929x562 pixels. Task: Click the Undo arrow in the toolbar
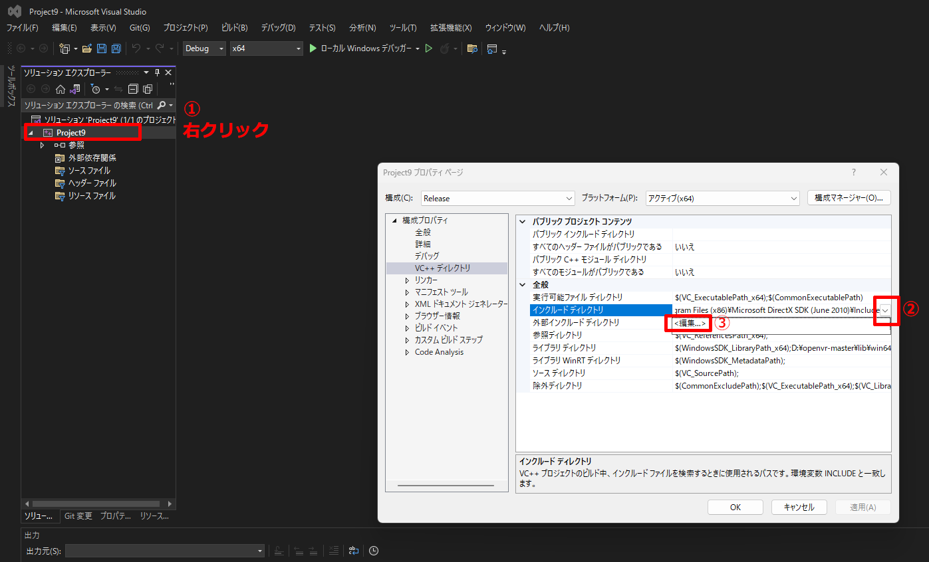coord(136,48)
